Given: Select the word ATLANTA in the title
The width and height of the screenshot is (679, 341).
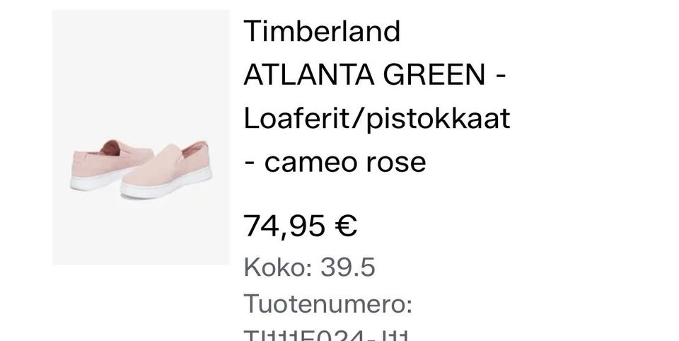Looking at the screenshot, I should click(x=309, y=74).
